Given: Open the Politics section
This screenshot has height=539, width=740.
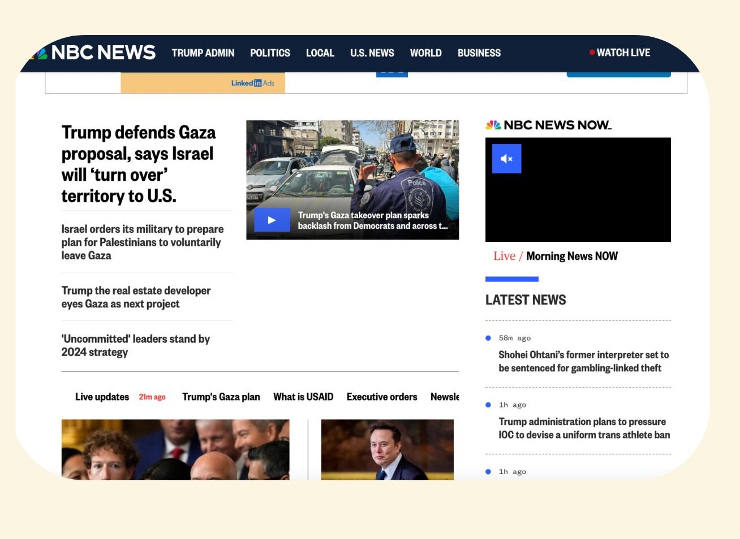Looking at the screenshot, I should (270, 53).
